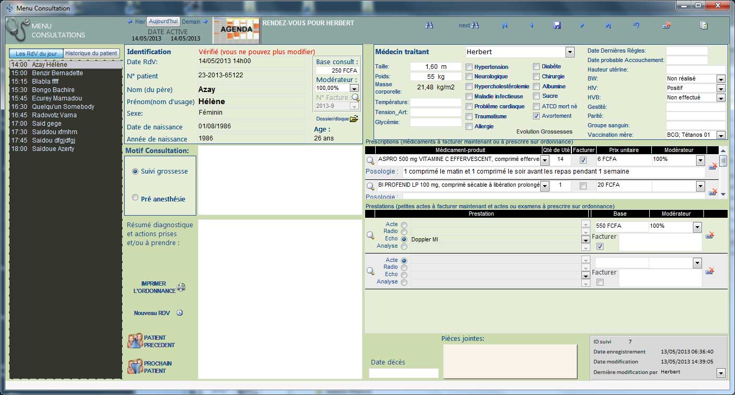Click the Aujourd'hui button
The image size is (735, 395).
[x=163, y=22]
